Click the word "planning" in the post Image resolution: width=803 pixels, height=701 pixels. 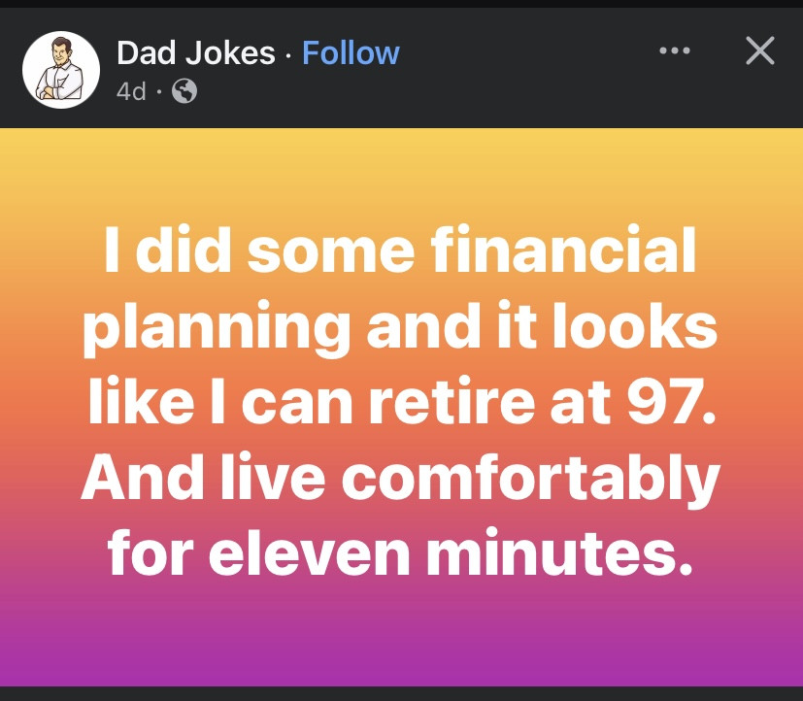(x=217, y=328)
